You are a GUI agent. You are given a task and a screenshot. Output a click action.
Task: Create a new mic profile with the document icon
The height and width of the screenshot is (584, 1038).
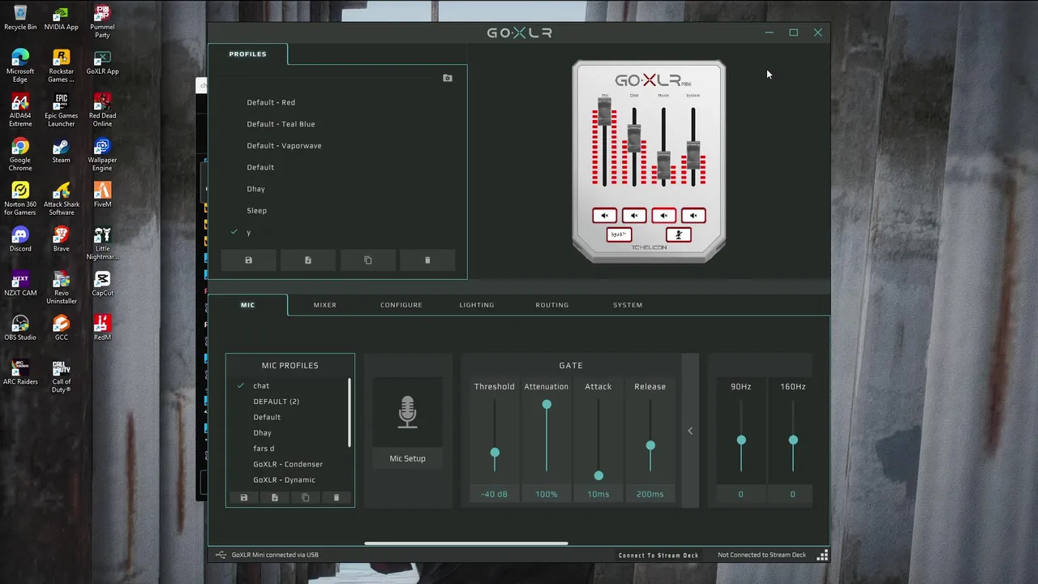click(x=274, y=497)
